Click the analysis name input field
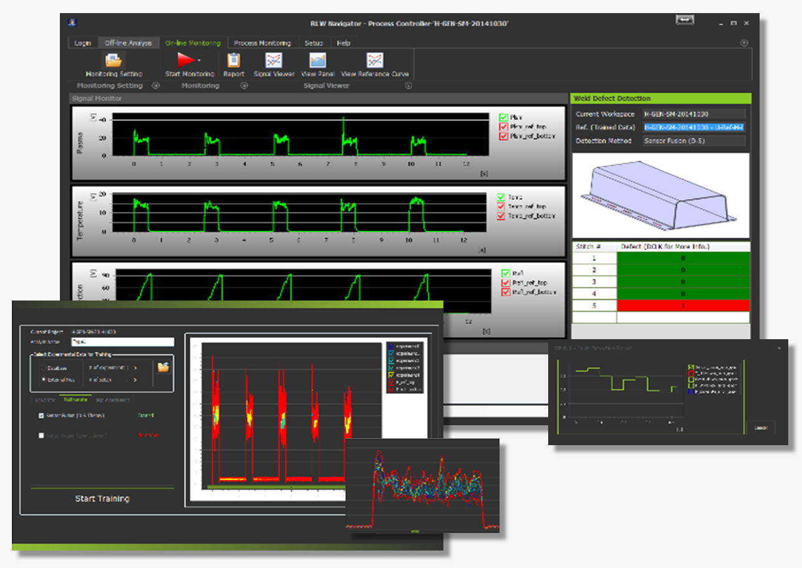802x568 pixels. (122, 342)
